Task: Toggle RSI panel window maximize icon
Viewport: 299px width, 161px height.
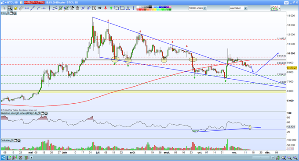Action: tap(43, 113)
